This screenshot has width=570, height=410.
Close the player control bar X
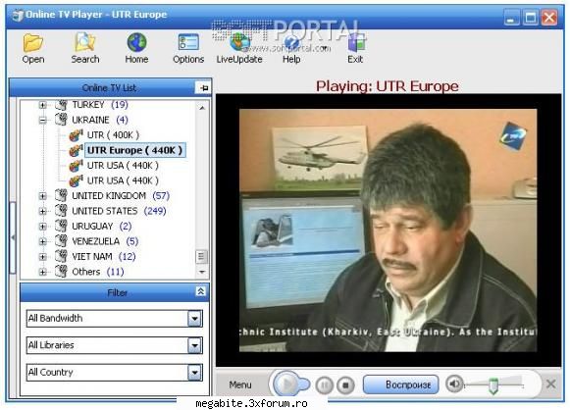click(x=550, y=384)
